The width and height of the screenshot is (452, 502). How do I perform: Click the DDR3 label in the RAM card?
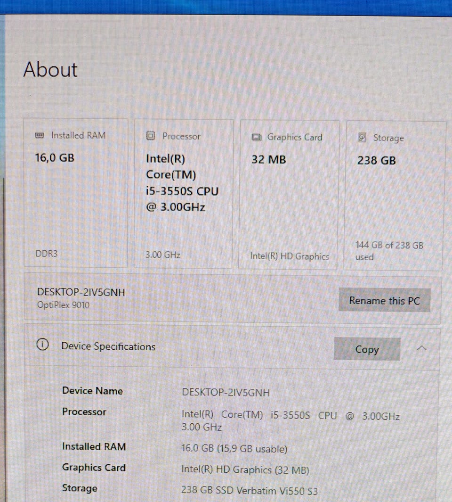pos(47,254)
